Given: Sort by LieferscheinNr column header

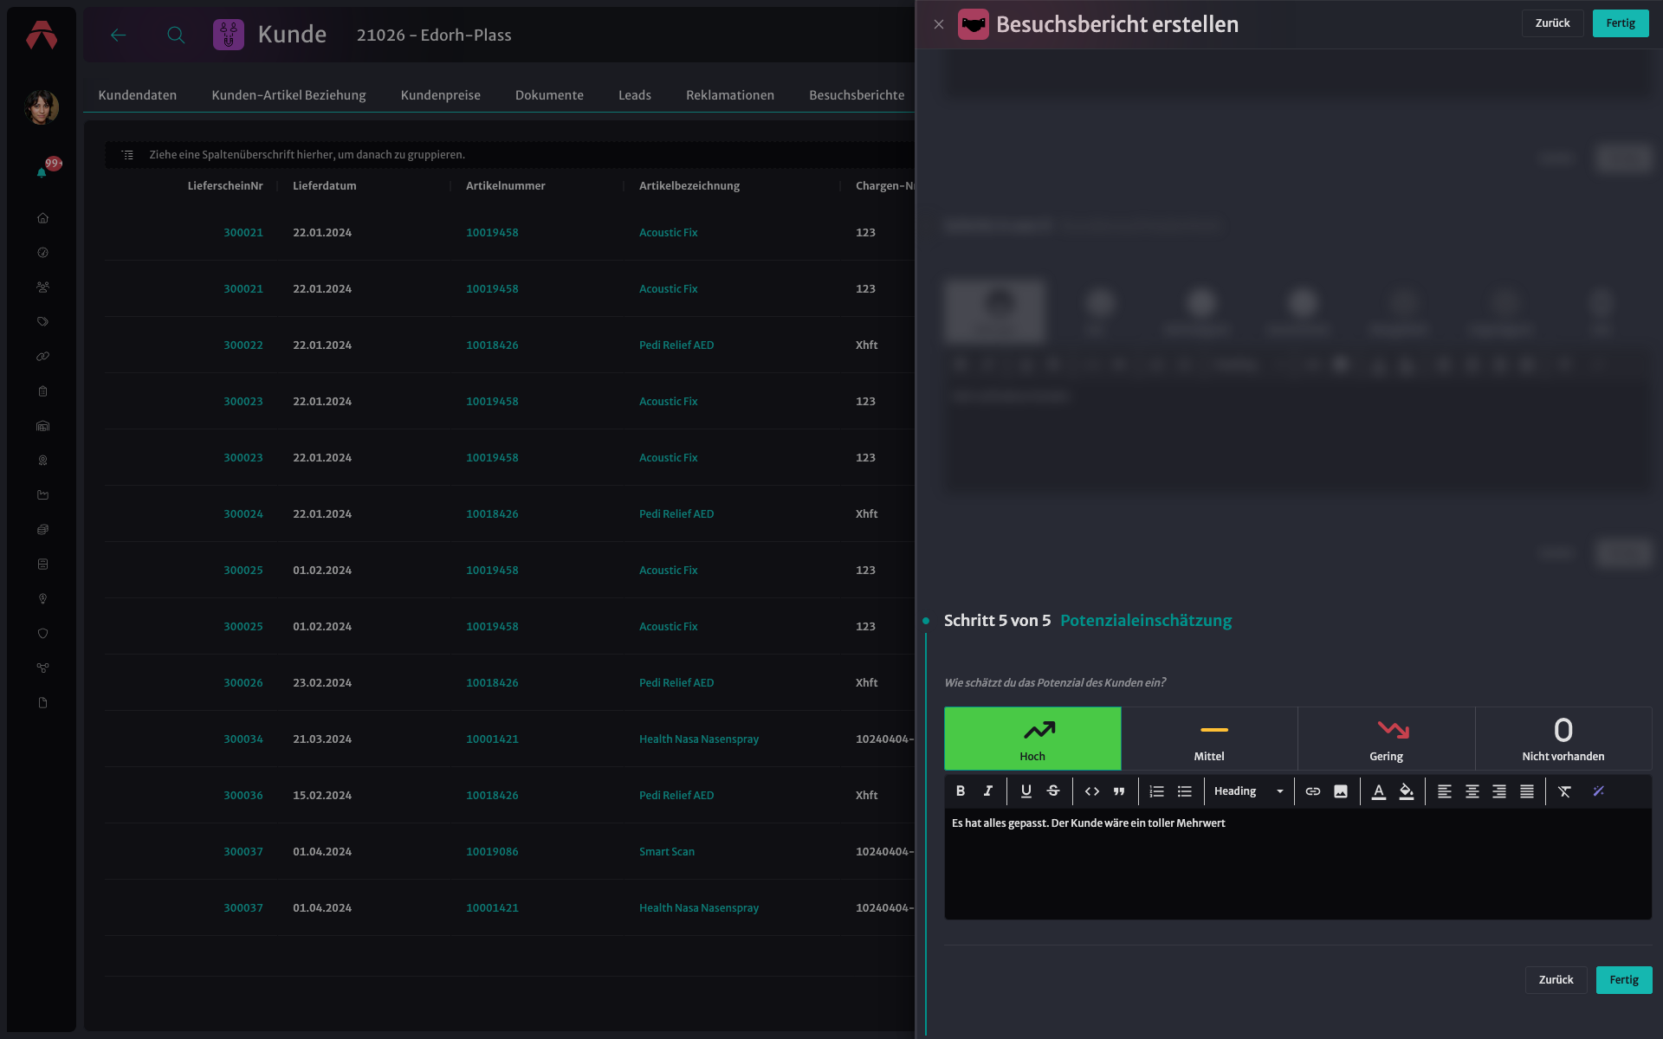Looking at the screenshot, I should pyautogui.click(x=225, y=186).
